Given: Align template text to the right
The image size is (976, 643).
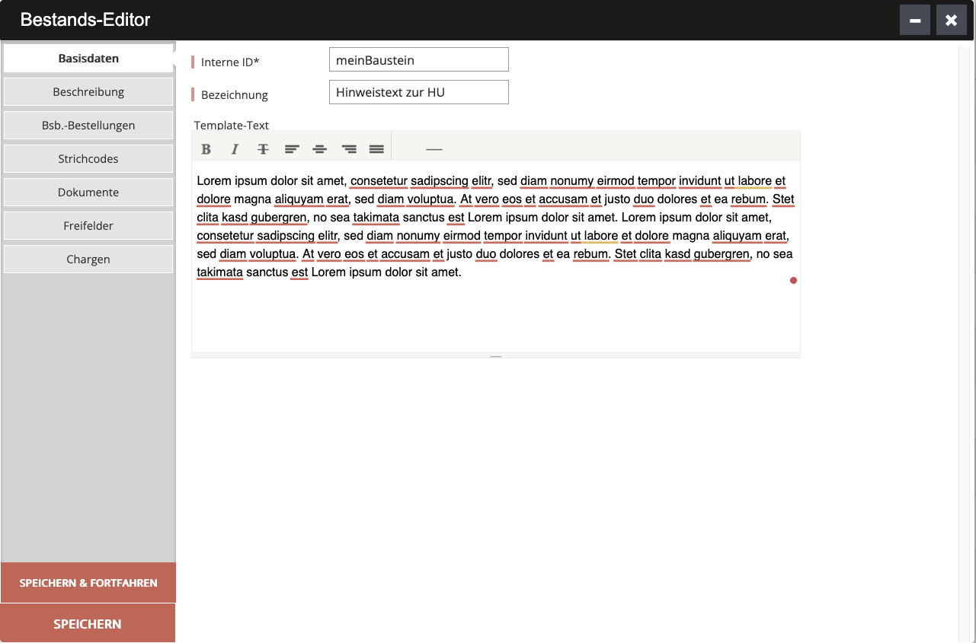Looking at the screenshot, I should pyautogui.click(x=349, y=149).
